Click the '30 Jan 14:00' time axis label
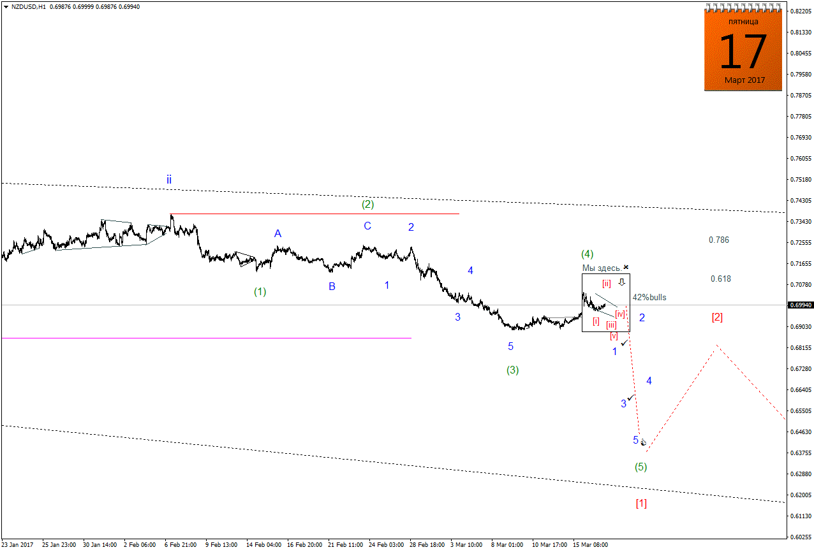The height and width of the screenshot is (552, 814). 100,546
